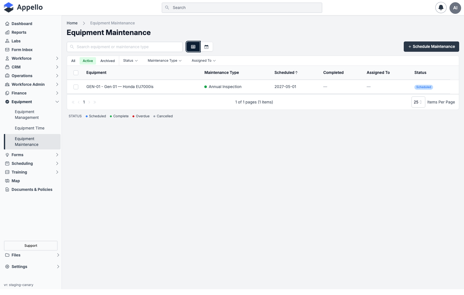Open Reports in the sidebar
The height and width of the screenshot is (295, 464).
[x=19, y=32]
